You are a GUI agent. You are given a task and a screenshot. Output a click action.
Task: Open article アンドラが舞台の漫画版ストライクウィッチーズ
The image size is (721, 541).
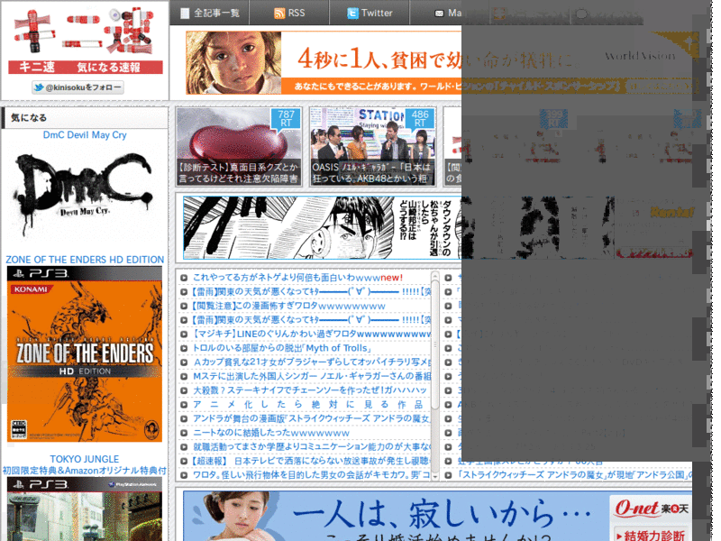point(311,418)
